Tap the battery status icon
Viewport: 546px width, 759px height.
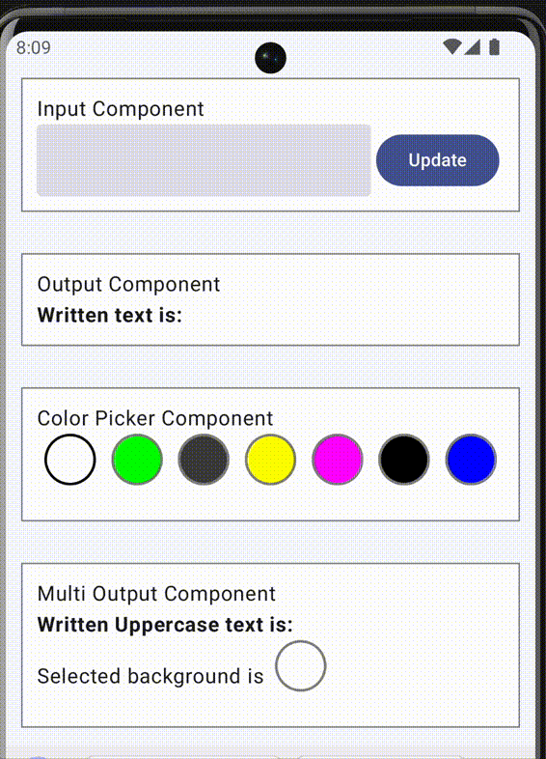494,47
